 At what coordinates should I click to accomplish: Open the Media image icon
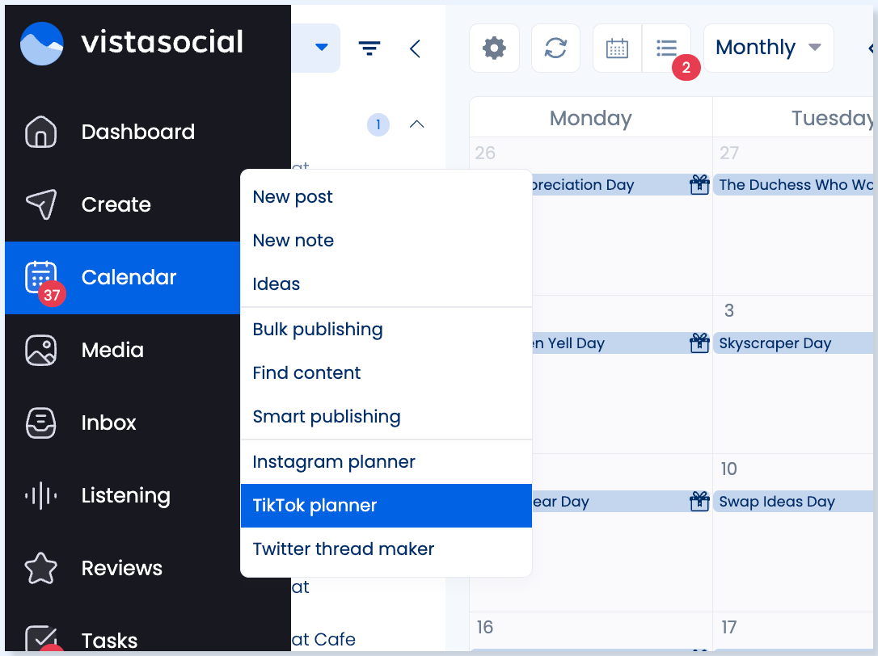tap(41, 351)
